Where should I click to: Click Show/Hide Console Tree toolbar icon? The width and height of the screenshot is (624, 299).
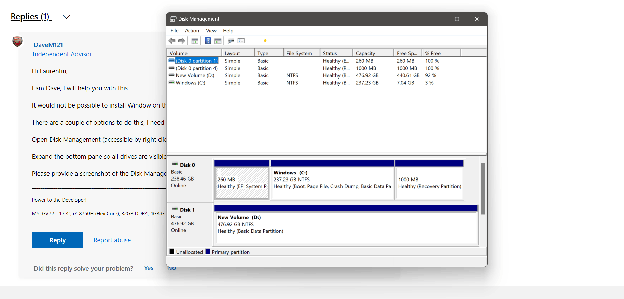pyautogui.click(x=195, y=41)
